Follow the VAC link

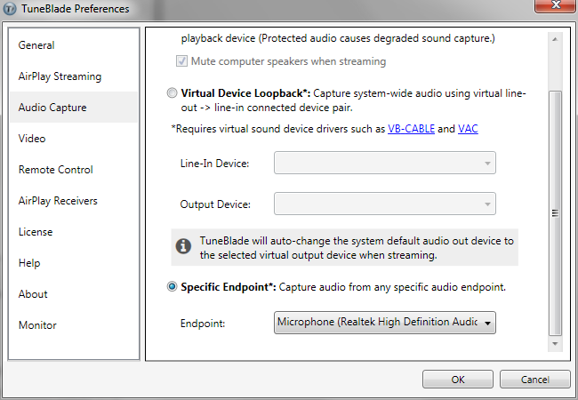pyautogui.click(x=468, y=129)
